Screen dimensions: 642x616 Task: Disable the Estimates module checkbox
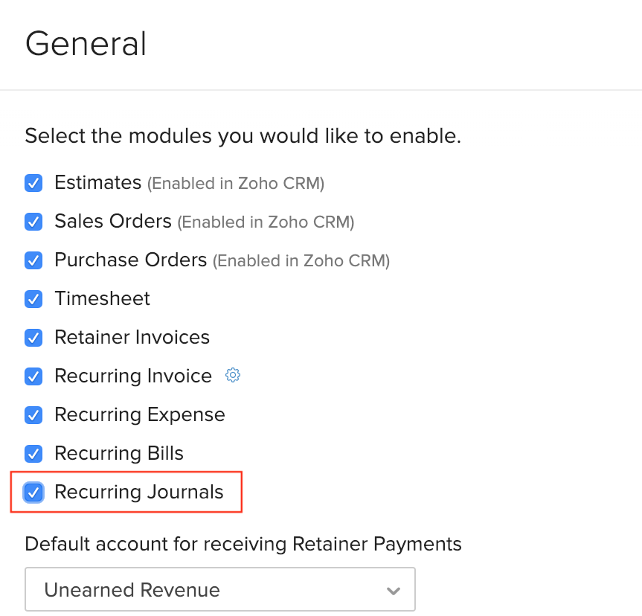pos(33,182)
